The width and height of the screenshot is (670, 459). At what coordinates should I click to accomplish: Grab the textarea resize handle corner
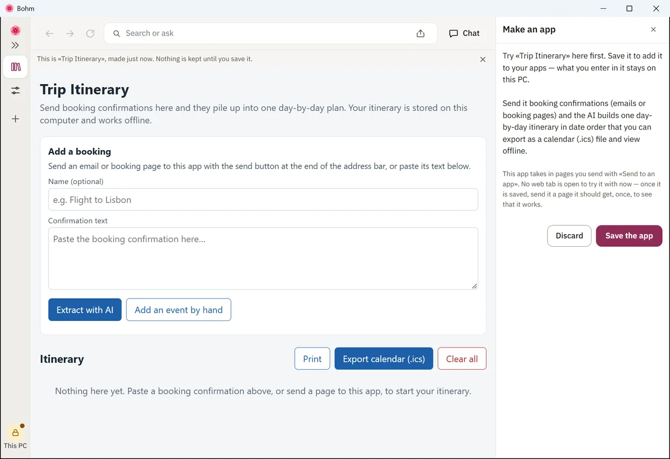coord(474,286)
